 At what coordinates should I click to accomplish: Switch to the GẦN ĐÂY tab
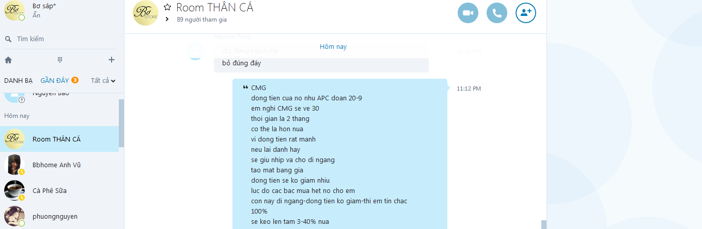pos(55,80)
